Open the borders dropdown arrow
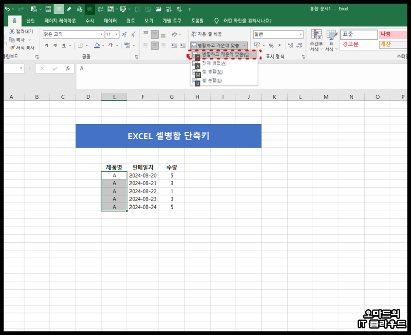411x335 pixels. (87, 46)
